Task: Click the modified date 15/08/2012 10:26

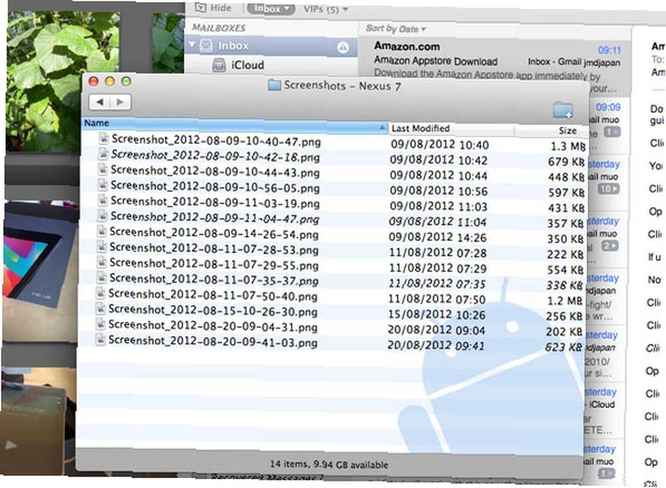Action: (437, 315)
